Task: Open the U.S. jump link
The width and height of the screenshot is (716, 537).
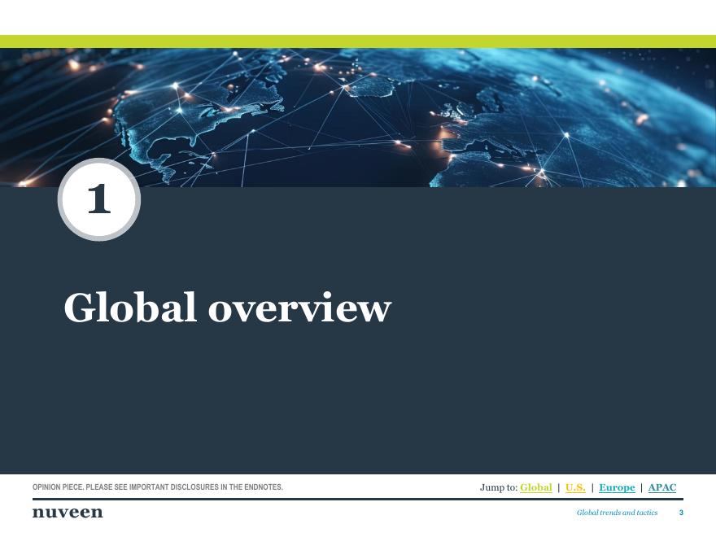Action: [x=575, y=487]
